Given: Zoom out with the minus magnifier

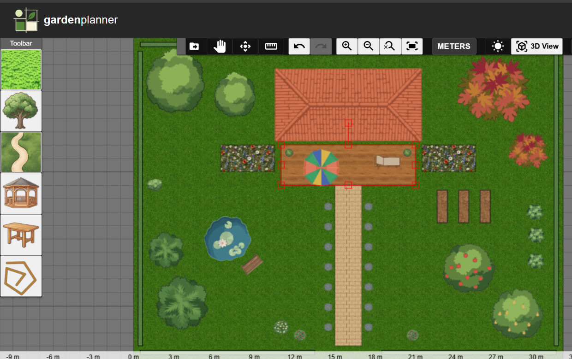Looking at the screenshot, I should point(369,46).
